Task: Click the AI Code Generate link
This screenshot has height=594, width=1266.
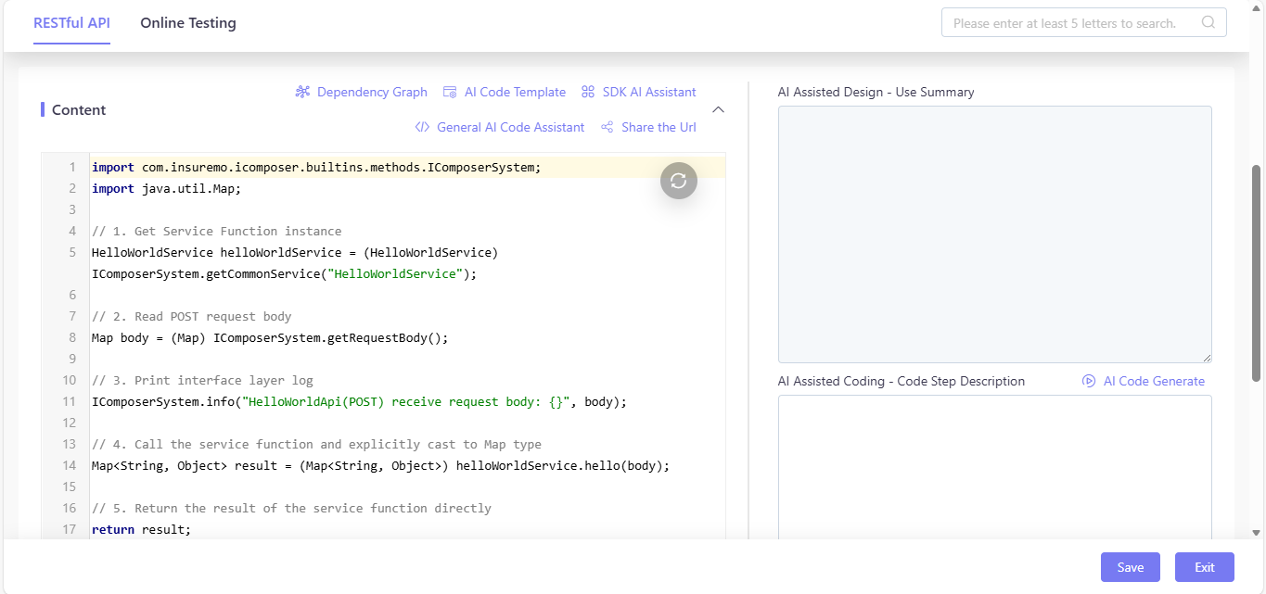Action: point(1154,381)
